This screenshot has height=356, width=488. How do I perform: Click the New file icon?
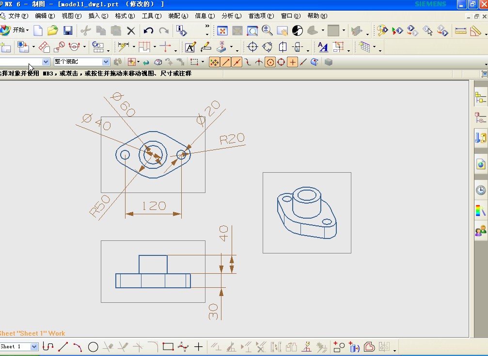click(38, 30)
